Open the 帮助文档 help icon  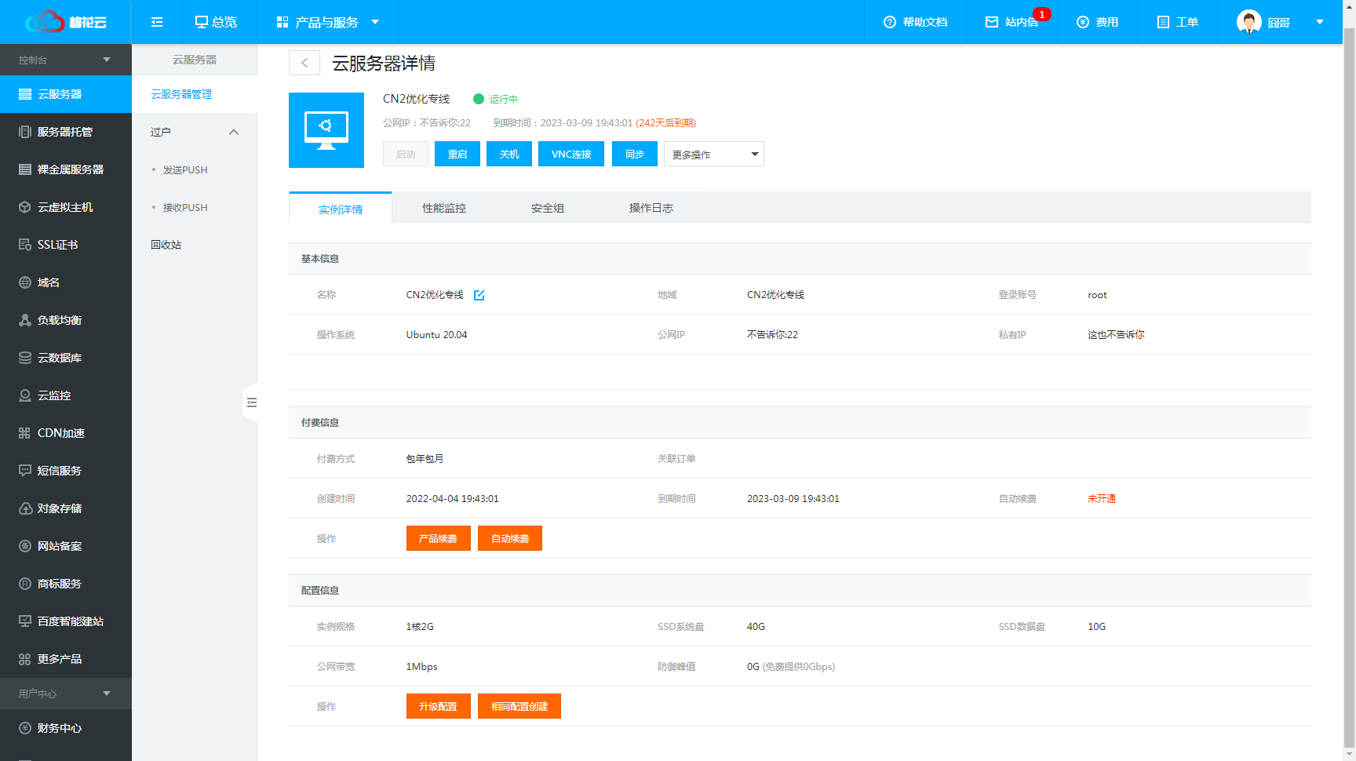[x=890, y=22]
